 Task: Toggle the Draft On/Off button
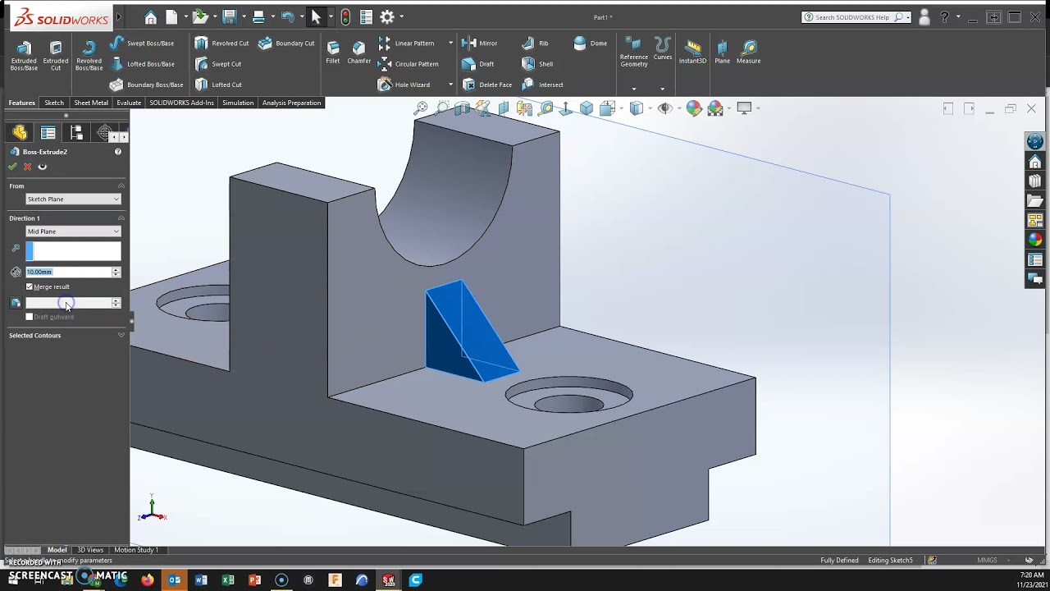pyautogui.click(x=16, y=303)
